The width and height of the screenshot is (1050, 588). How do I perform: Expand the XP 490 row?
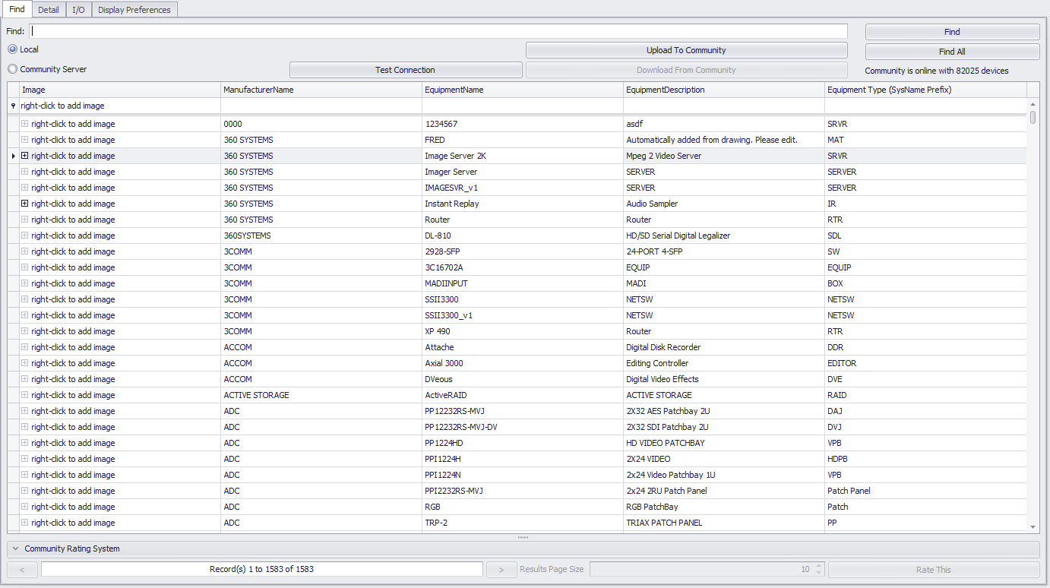[x=25, y=331]
